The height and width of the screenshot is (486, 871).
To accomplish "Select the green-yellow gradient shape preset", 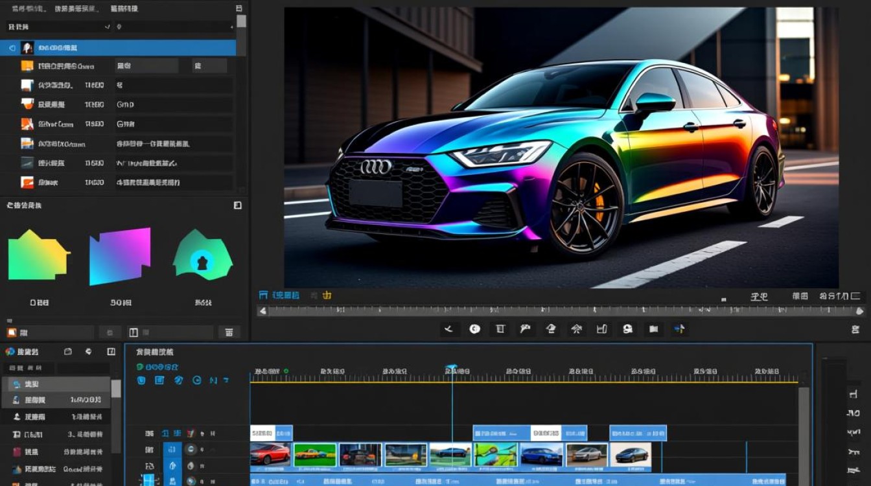I will [x=38, y=255].
